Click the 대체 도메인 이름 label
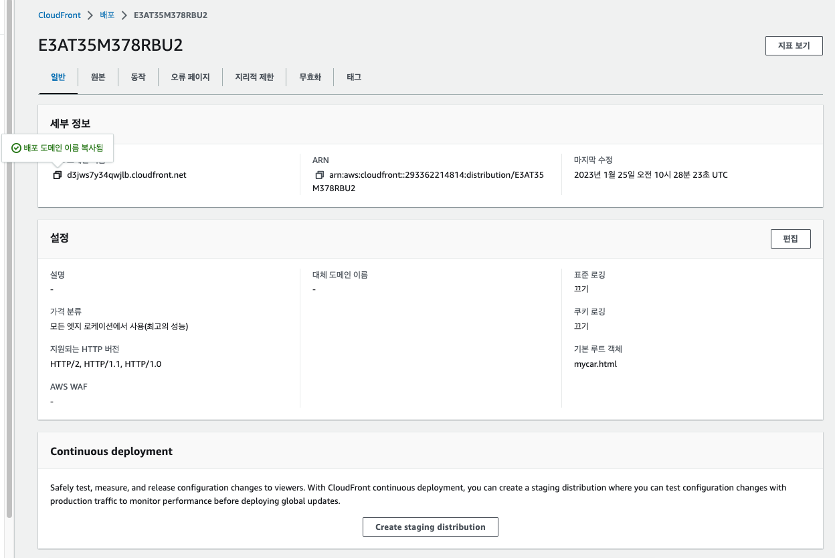 click(x=340, y=275)
